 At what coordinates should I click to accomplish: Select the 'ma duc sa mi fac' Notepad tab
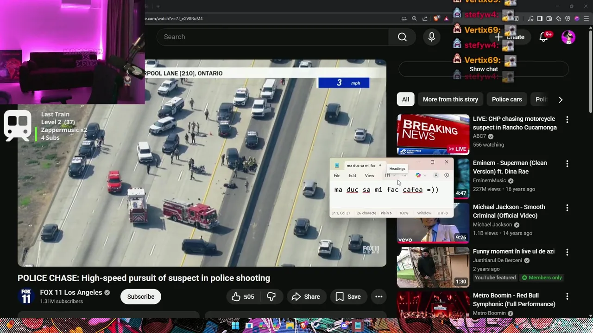click(361, 165)
